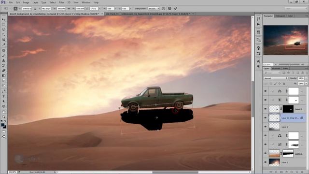The height and width of the screenshot is (174, 309).
Task: Cancel the transform in options bar
Action: [x=169, y=9]
